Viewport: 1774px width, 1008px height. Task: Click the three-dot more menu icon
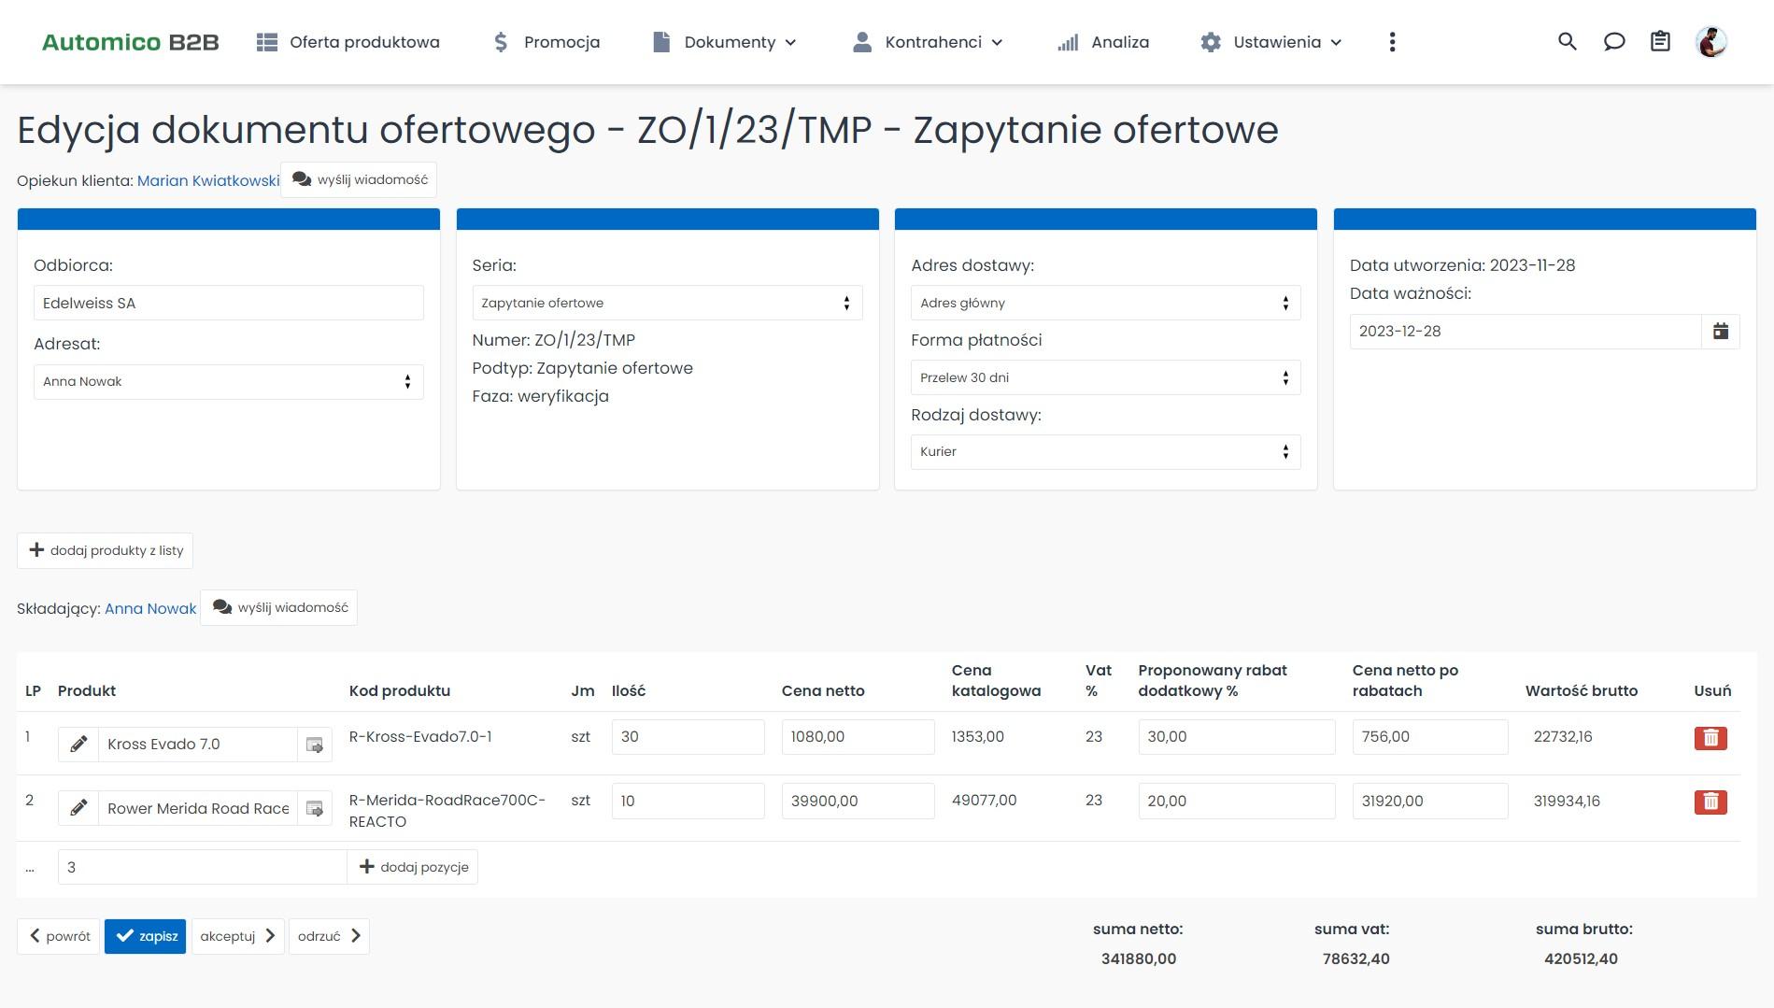(x=1392, y=42)
